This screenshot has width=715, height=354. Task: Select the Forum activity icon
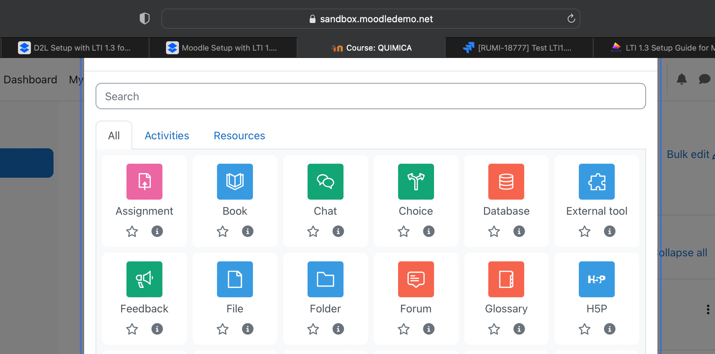pos(416,279)
